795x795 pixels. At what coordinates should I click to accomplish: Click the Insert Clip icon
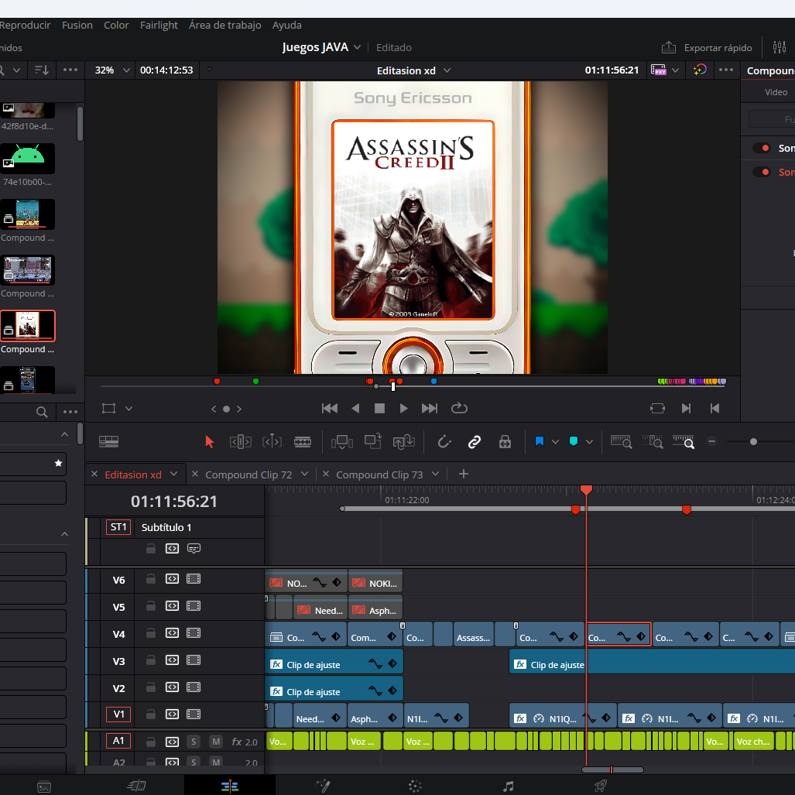click(x=341, y=442)
